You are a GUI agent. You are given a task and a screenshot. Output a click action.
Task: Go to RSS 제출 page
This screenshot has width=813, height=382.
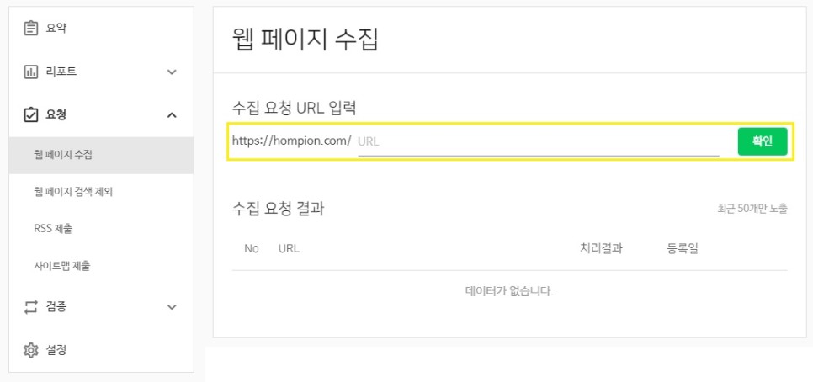point(59,229)
